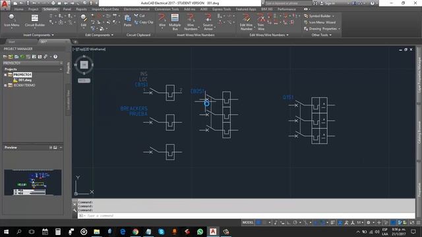Click Help icon in Project Manager toolbar
This screenshot has height=237, width=422.
point(55,57)
